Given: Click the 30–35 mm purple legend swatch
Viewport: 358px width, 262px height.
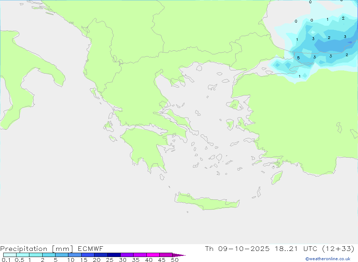Looking at the screenshot, I should (127, 255).
